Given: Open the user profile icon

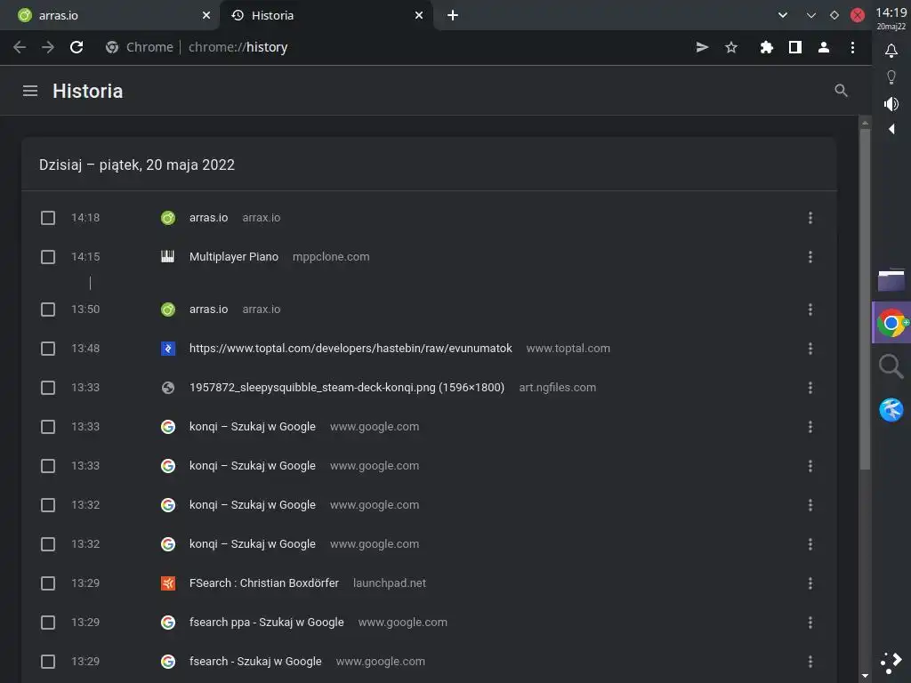Looking at the screenshot, I should tap(824, 47).
